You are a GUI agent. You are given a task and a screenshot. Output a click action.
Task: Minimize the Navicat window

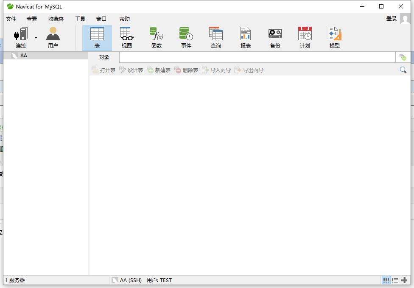[x=362, y=6]
